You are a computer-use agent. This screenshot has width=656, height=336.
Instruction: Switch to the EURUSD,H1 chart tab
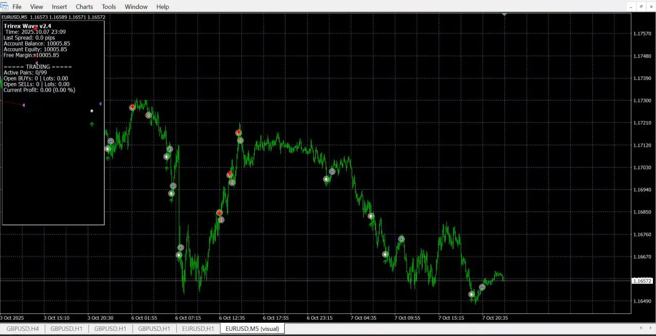pos(198,328)
